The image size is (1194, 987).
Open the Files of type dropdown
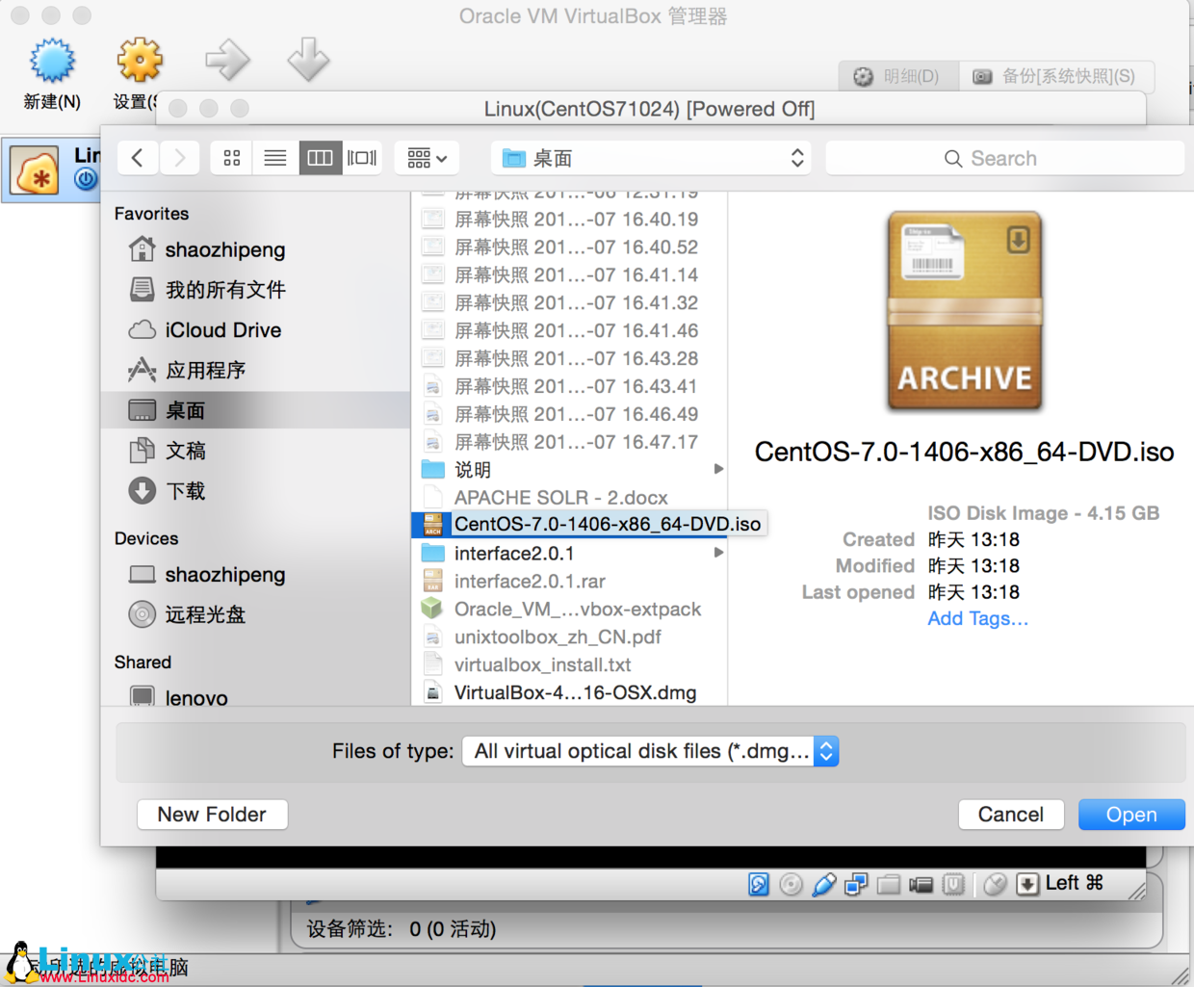tap(651, 751)
